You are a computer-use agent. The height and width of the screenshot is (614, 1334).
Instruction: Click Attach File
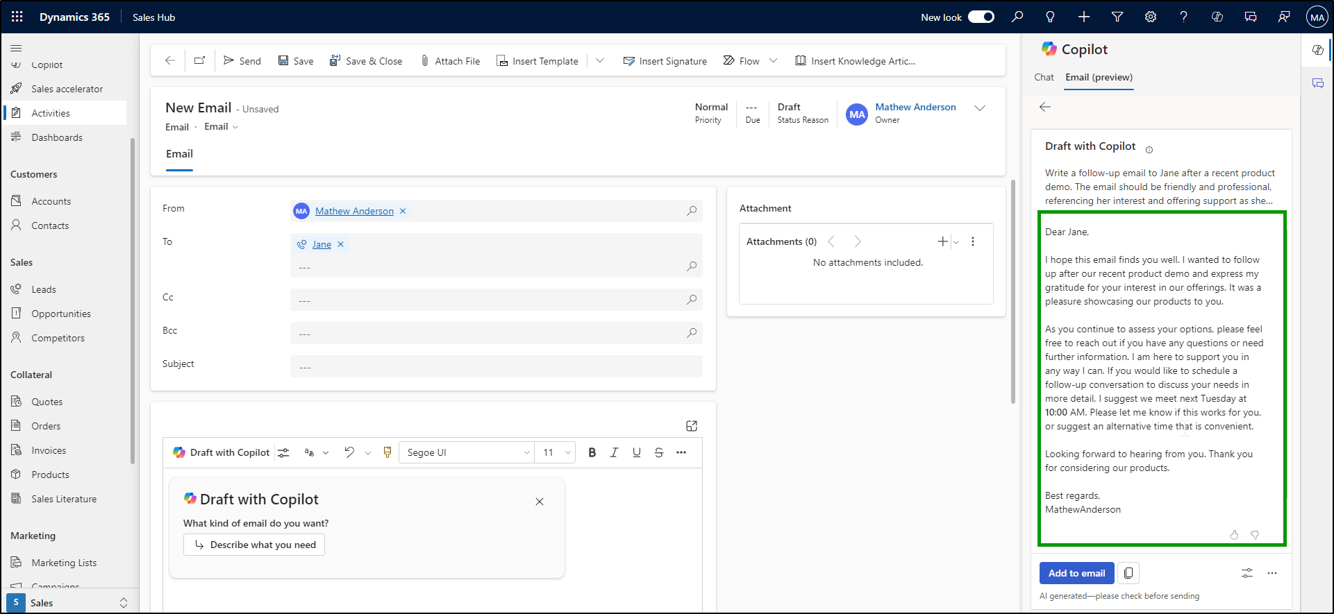point(451,61)
